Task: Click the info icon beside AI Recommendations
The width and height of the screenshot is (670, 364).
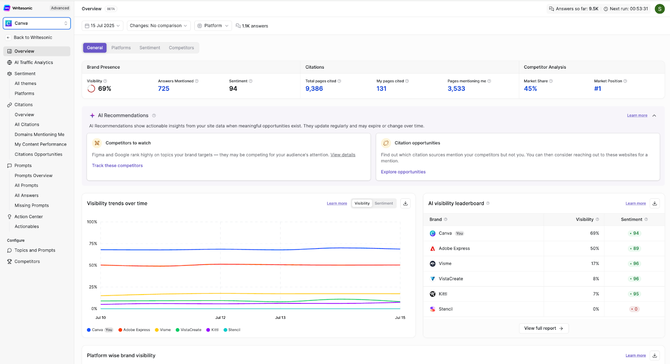Action: pyautogui.click(x=154, y=115)
